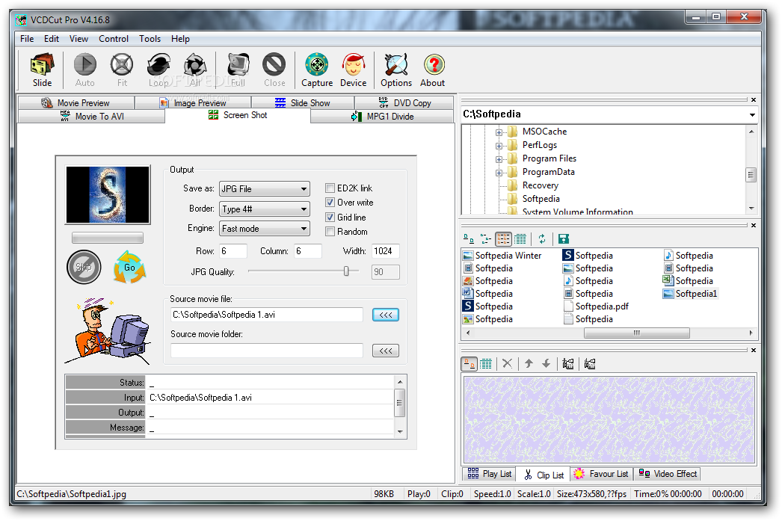The image size is (782, 521).
Task: Switch file list to details view
Action: [520, 239]
